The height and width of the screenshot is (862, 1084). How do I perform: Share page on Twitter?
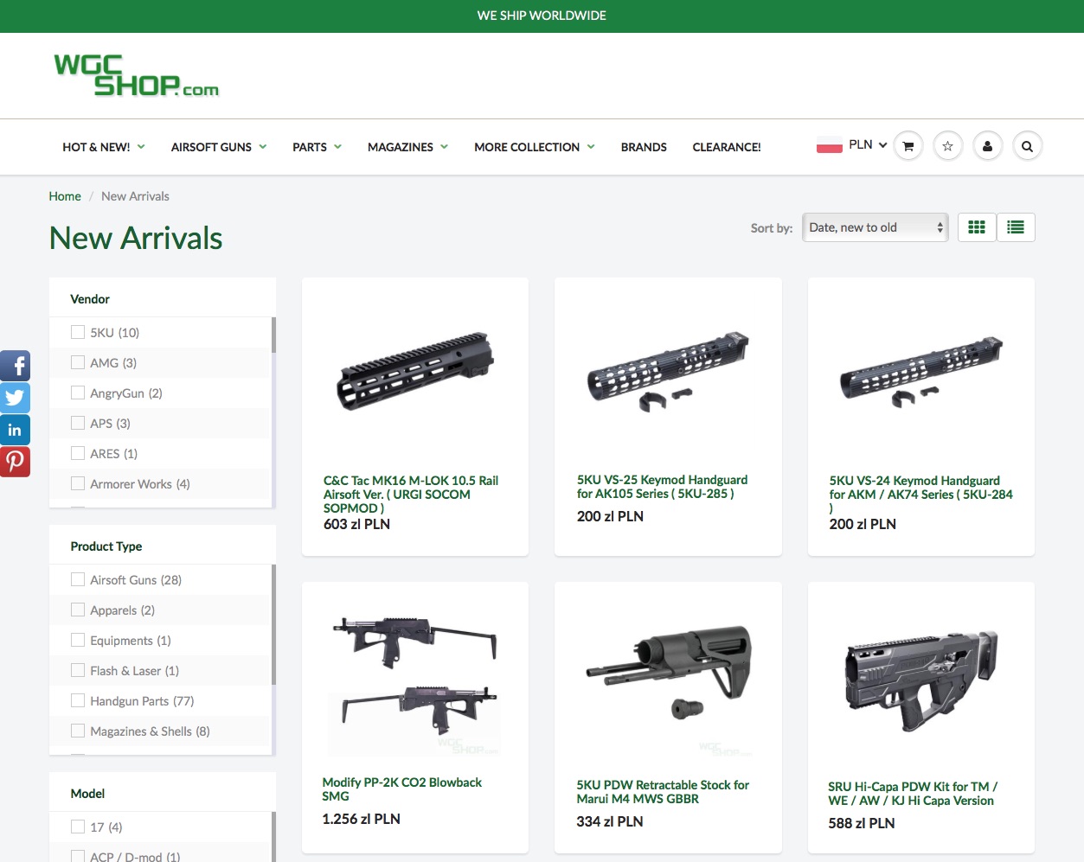click(15, 398)
